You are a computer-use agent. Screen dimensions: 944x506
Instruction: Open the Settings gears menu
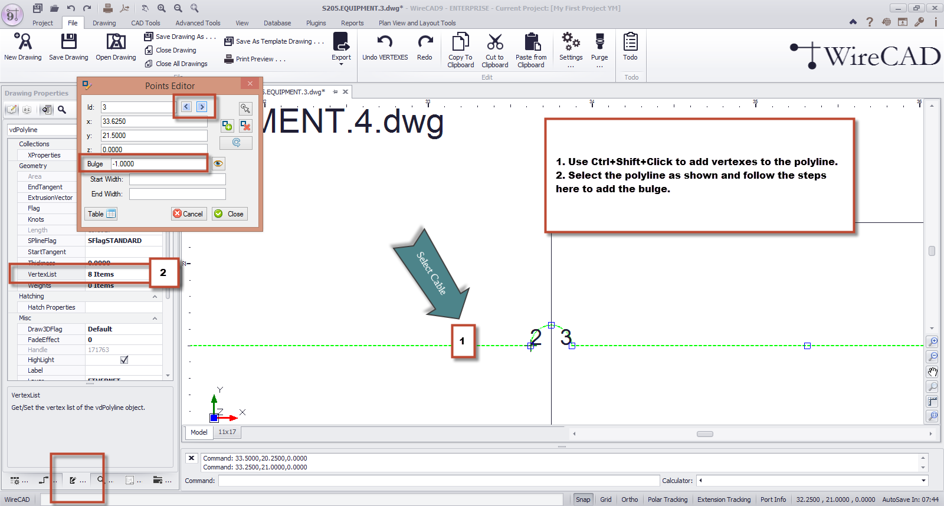[571, 42]
